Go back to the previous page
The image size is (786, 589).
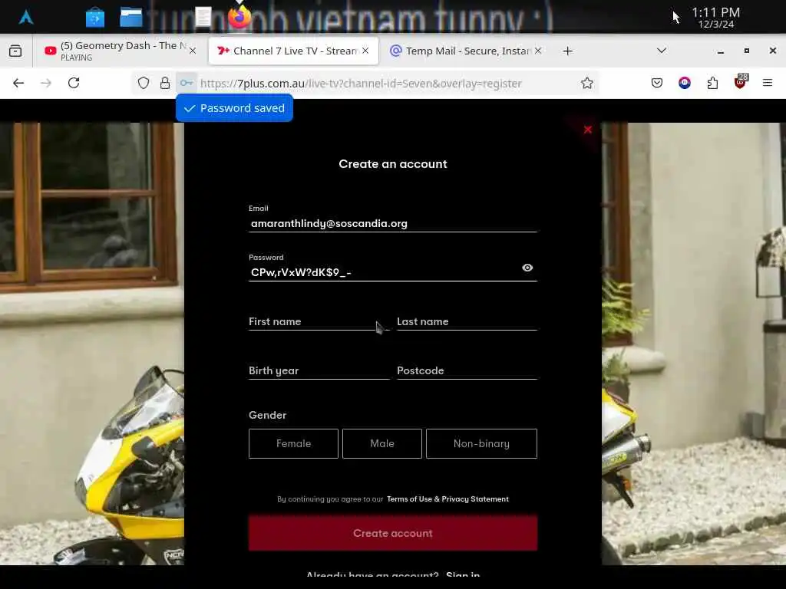click(18, 83)
